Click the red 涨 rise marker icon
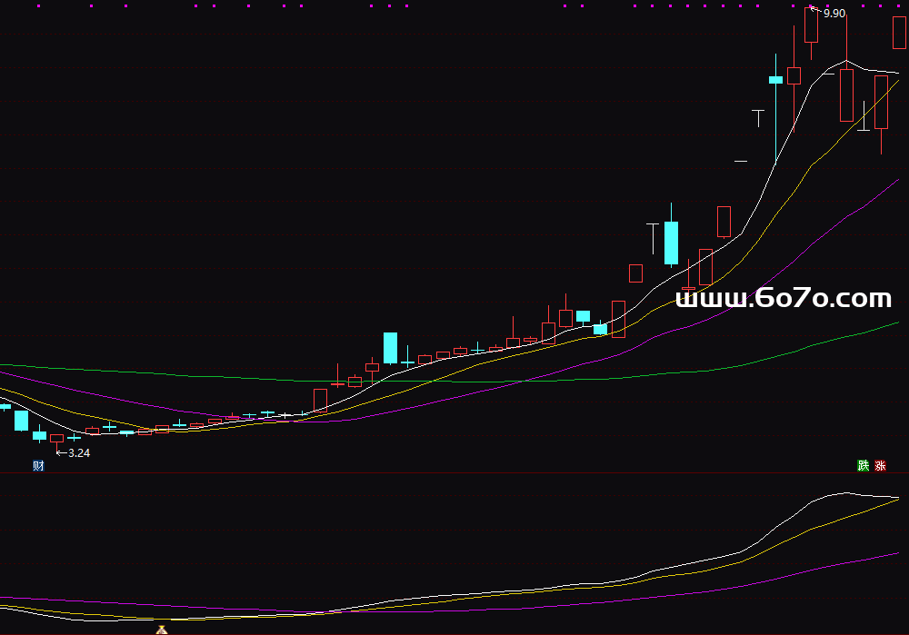Image resolution: width=909 pixels, height=635 pixels. pos(880,466)
